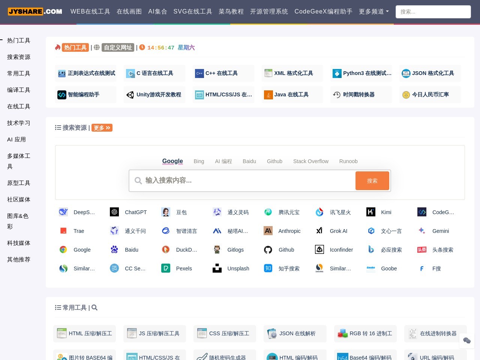Viewport: 480px width, 360px height.
Task: Click the 自定义网址 badge
Action: point(118,48)
